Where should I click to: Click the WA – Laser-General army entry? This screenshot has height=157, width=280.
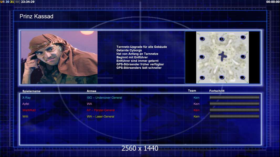click(100, 116)
